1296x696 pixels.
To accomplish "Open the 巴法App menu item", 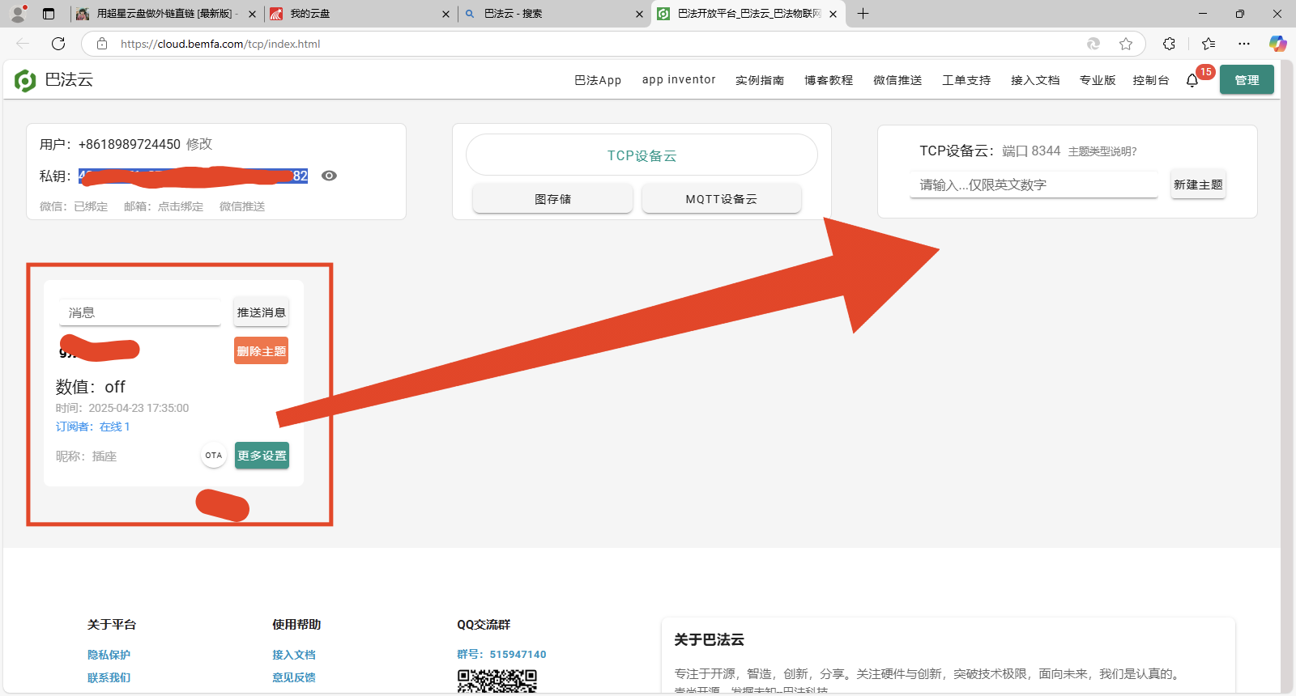I will pyautogui.click(x=598, y=80).
